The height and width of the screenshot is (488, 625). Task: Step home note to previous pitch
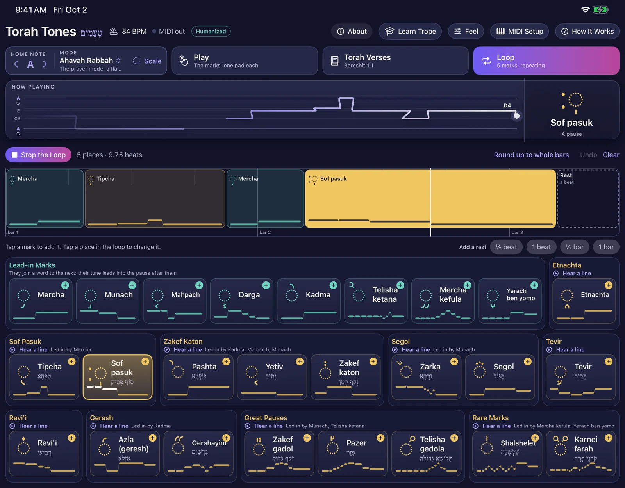click(x=16, y=64)
